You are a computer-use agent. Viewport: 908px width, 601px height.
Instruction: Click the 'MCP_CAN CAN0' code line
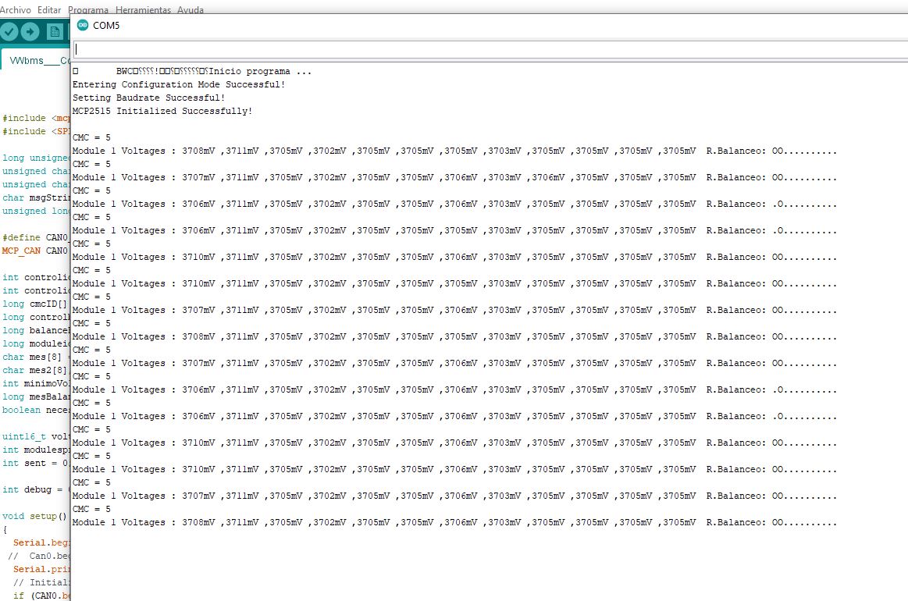pyautogui.click(x=36, y=251)
